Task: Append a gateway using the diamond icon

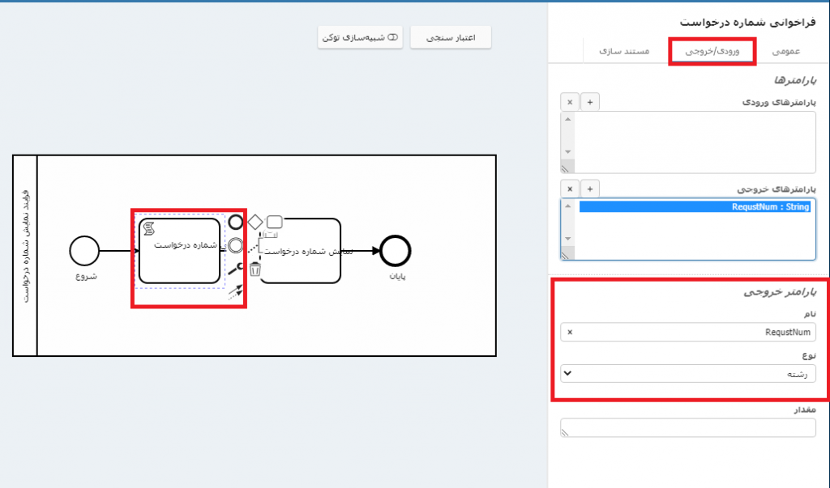Action: pyautogui.click(x=255, y=222)
